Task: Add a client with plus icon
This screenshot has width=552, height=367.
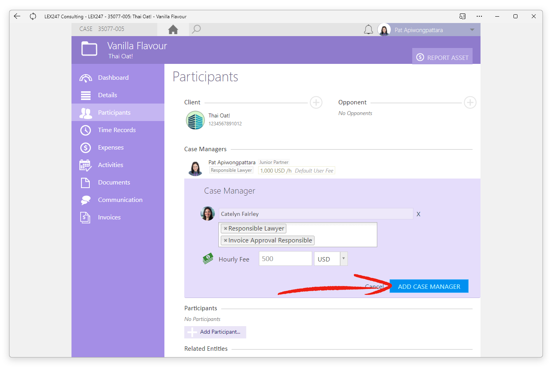Action: pos(316,102)
